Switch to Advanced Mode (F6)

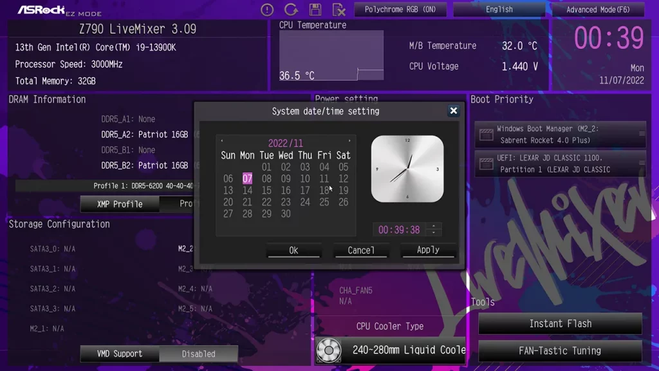click(598, 9)
